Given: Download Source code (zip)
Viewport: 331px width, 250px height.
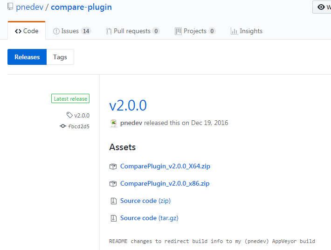Looking at the screenshot, I should (x=145, y=201).
